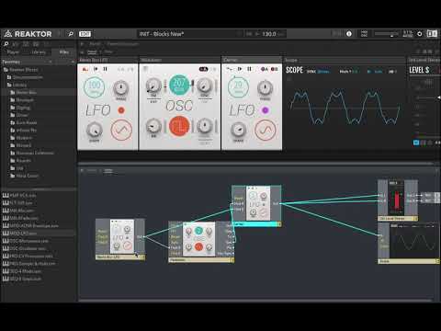Click the MIDI OSC indicator icon
Screen dimensions: 441x331
coord(364,34)
